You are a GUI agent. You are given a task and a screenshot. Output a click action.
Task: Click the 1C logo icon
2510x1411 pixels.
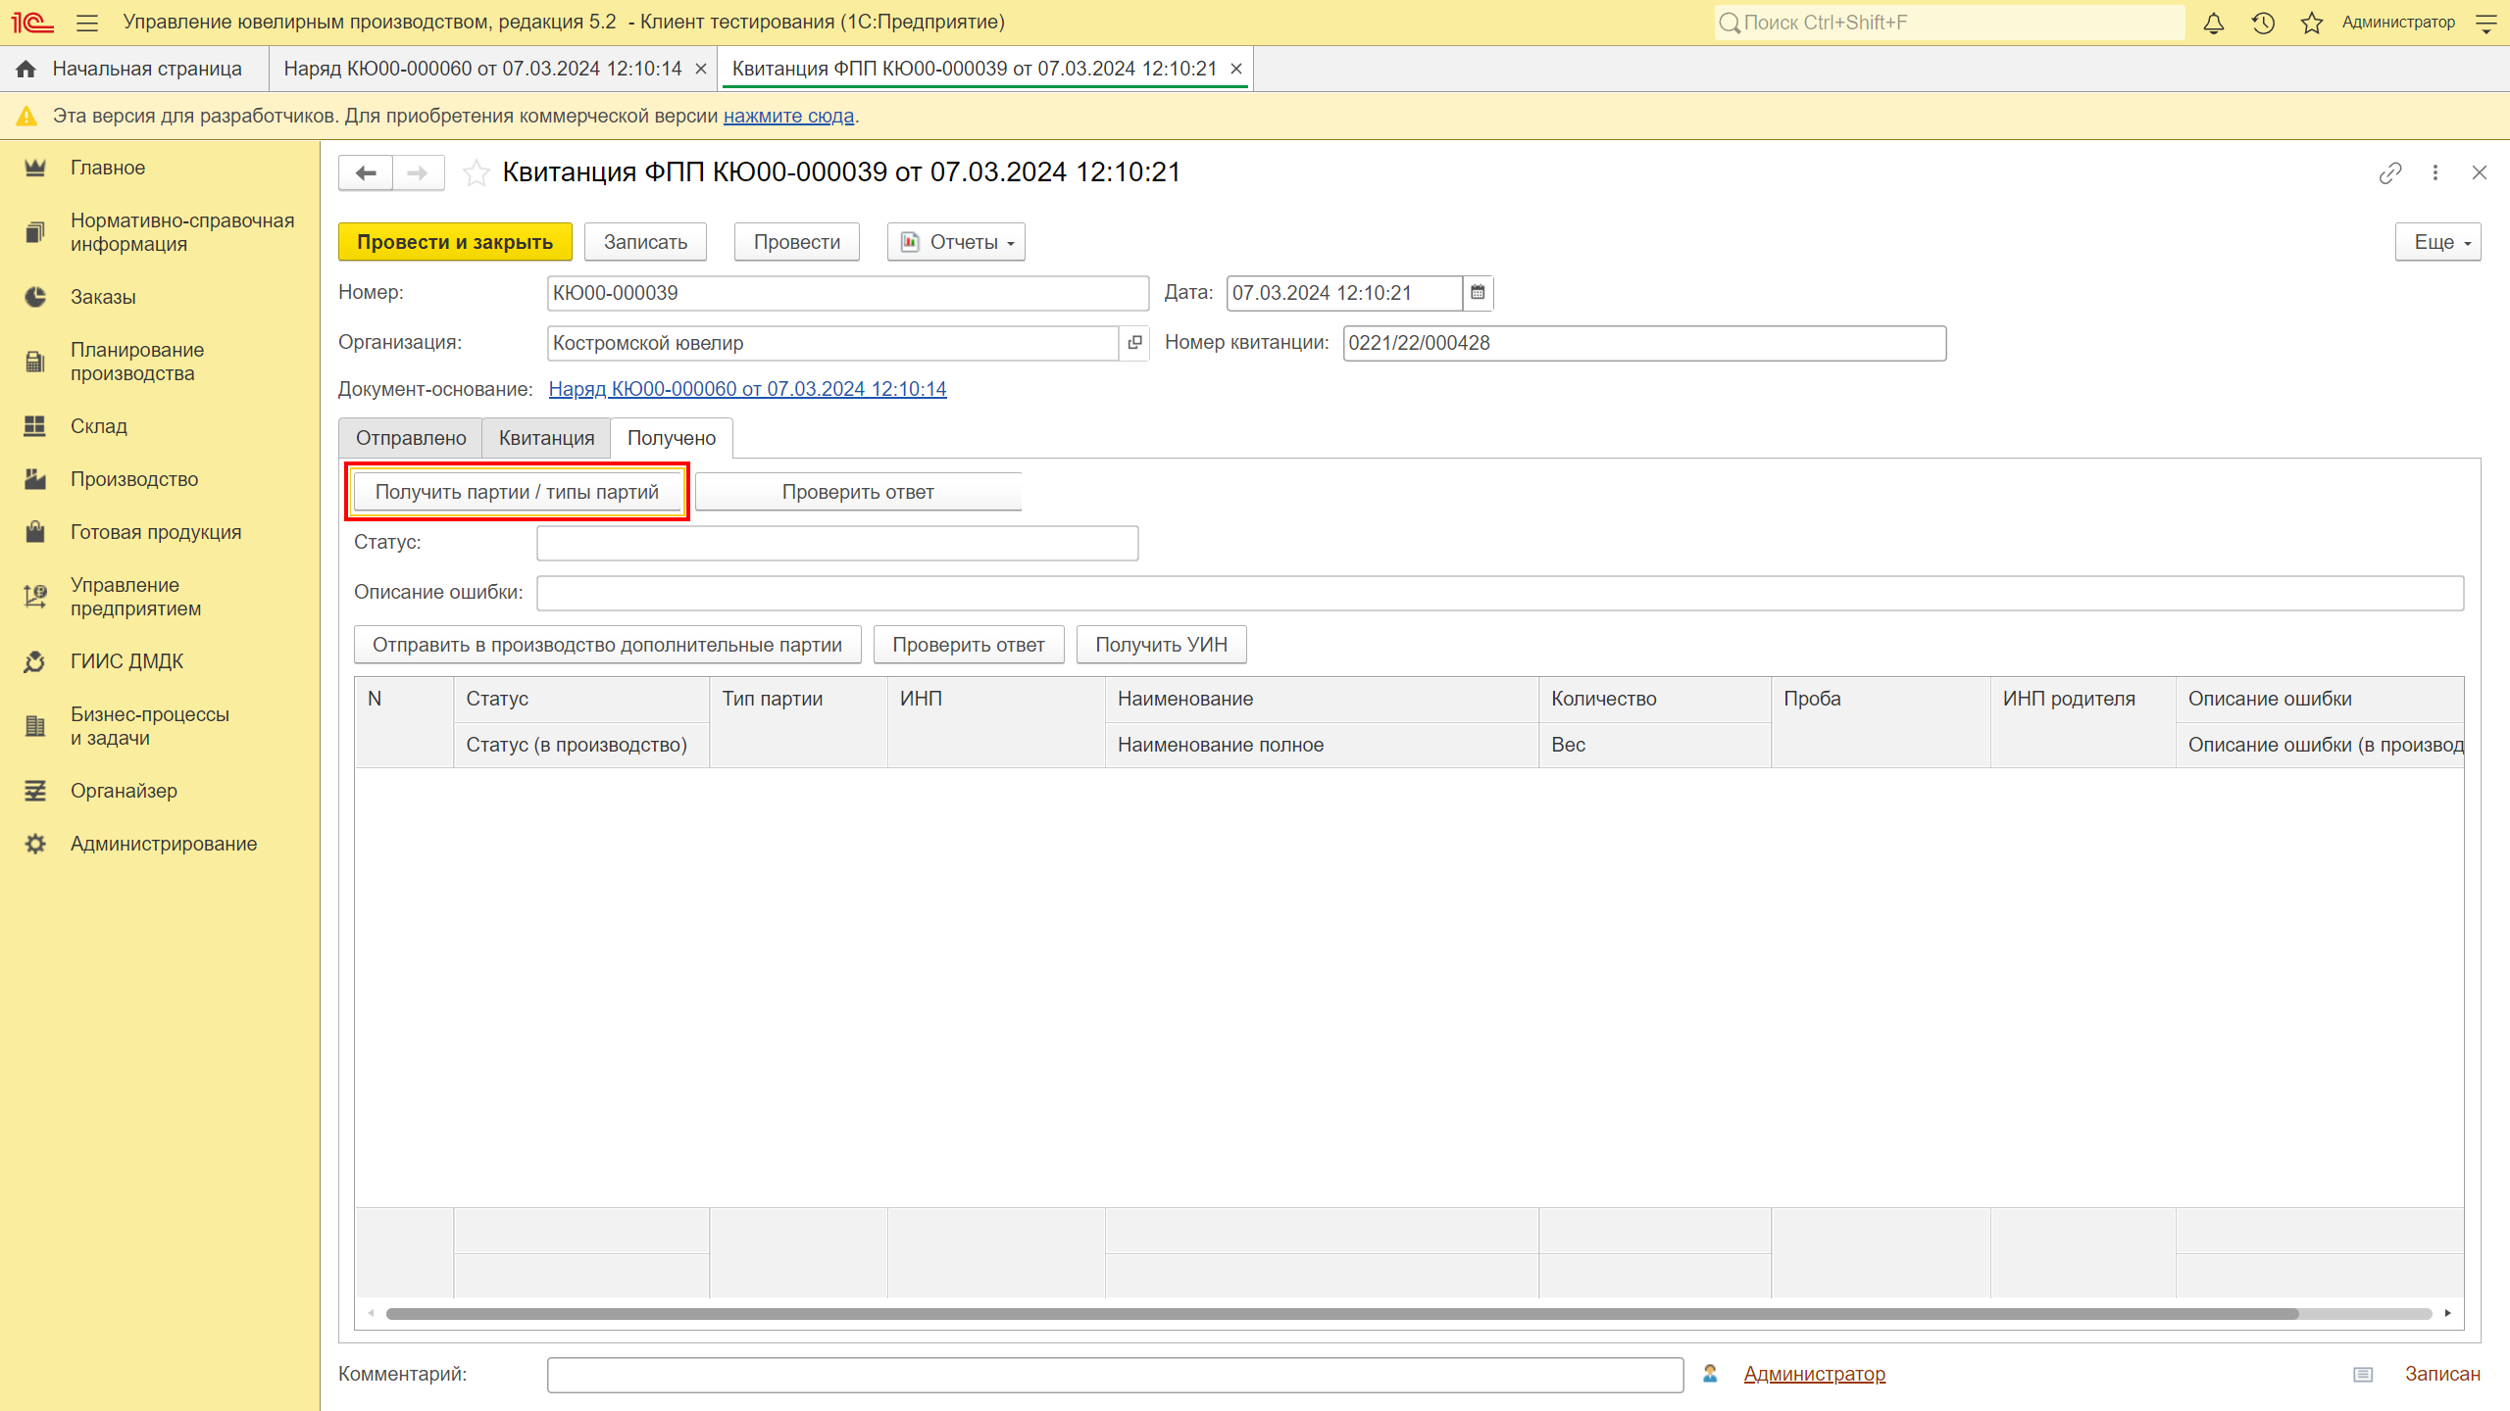pos(32,23)
